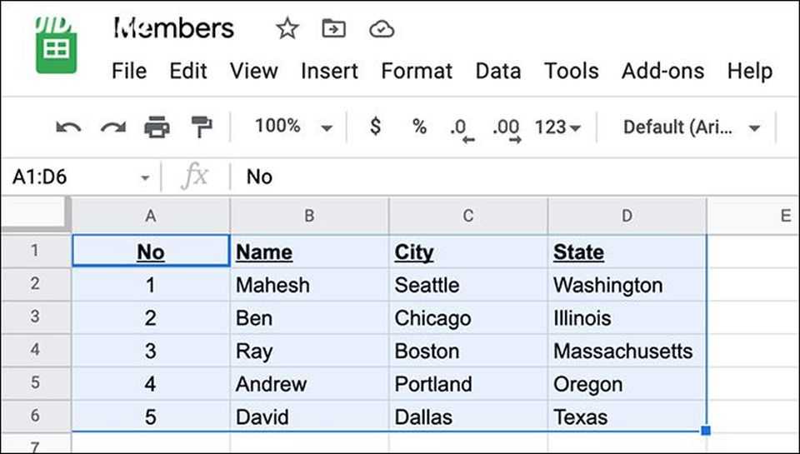
Task: Print the spreadsheet using printer icon
Action: [157, 127]
